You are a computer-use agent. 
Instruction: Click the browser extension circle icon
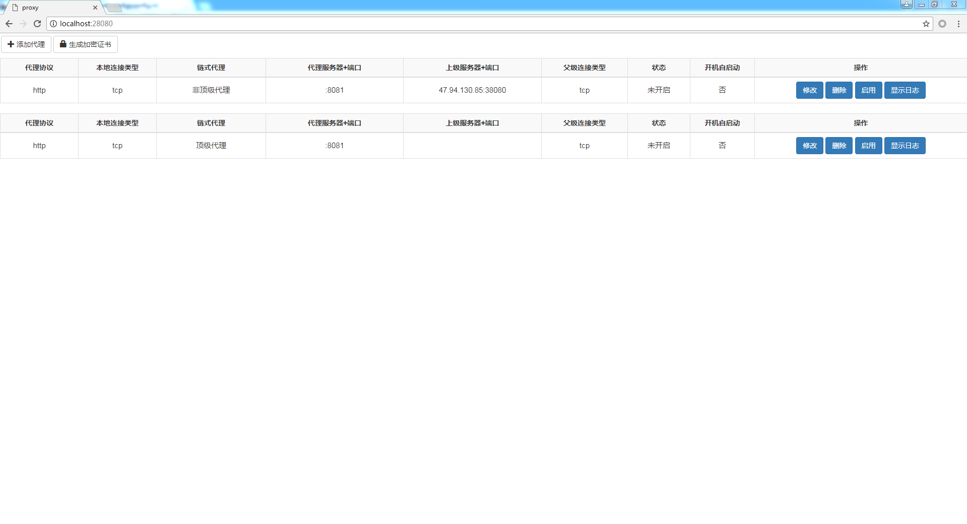(x=942, y=24)
